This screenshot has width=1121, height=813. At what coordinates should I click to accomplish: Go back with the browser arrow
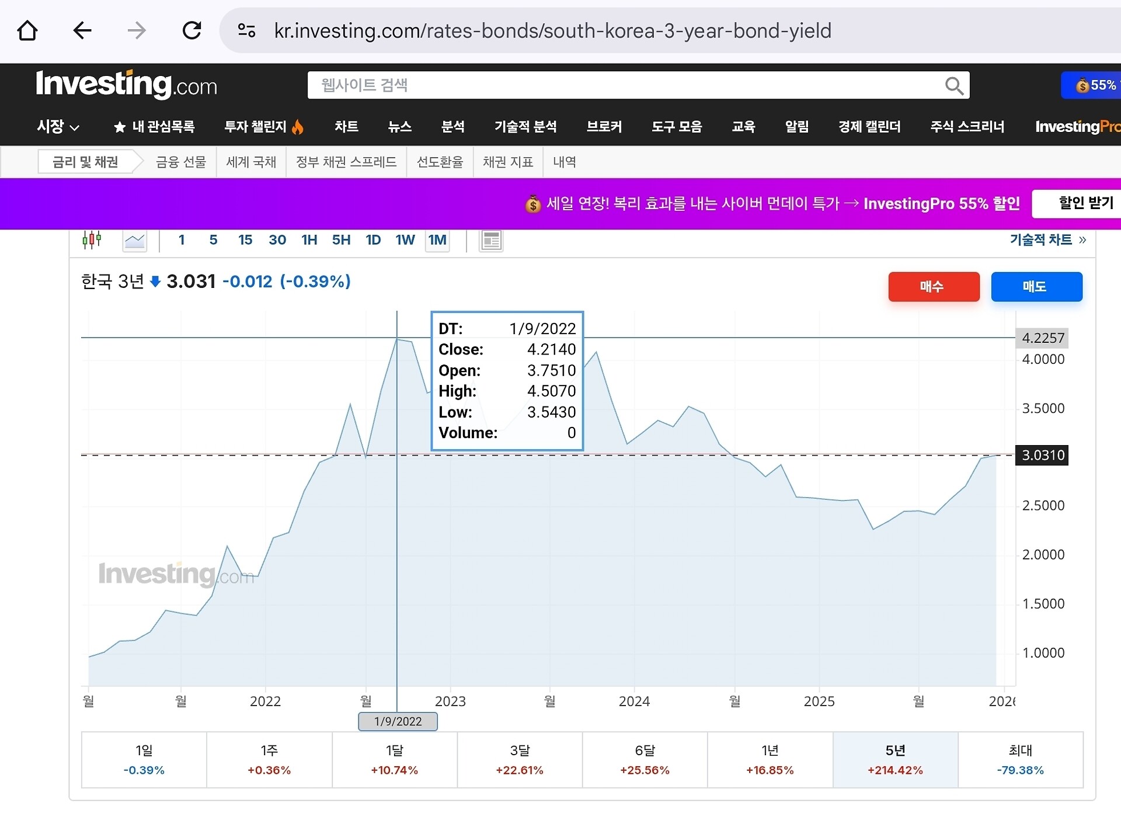click(x=82, y=30)
